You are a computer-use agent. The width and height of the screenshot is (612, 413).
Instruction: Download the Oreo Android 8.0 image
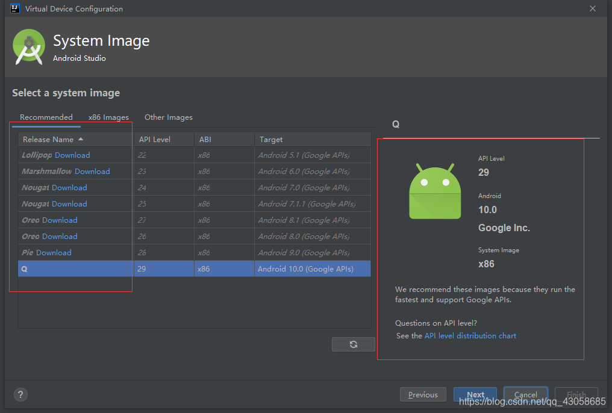(60, 237)
